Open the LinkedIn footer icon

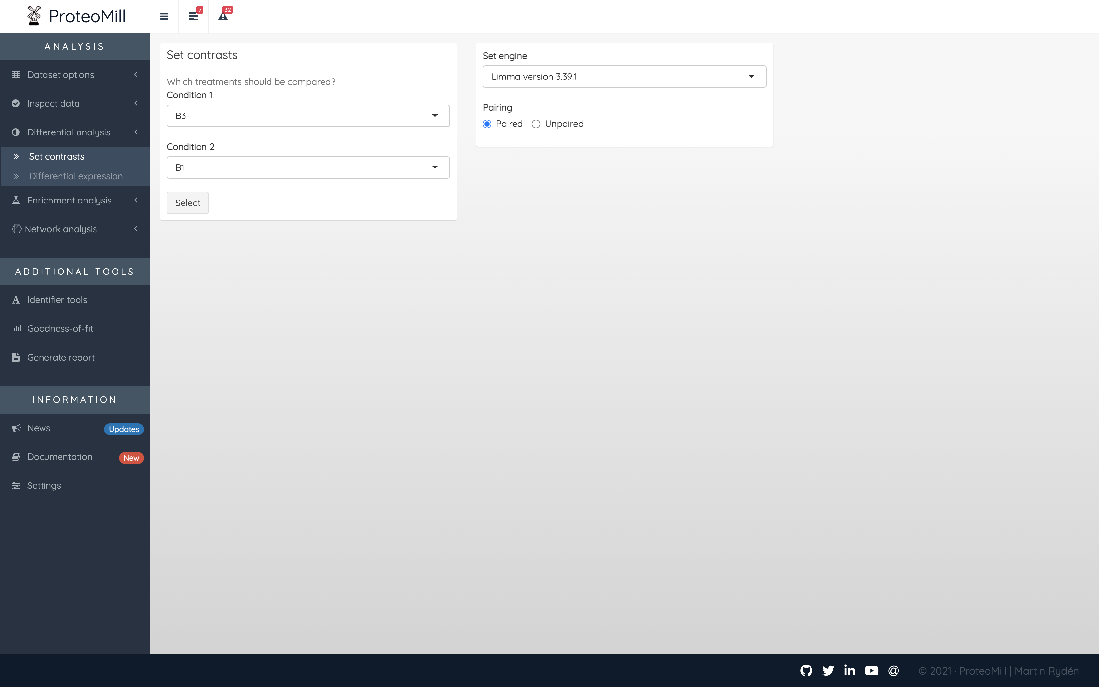[x=849, y=671]
